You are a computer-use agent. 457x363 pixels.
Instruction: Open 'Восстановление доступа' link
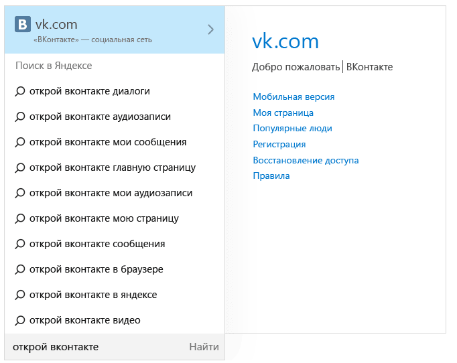click(306, 160)
